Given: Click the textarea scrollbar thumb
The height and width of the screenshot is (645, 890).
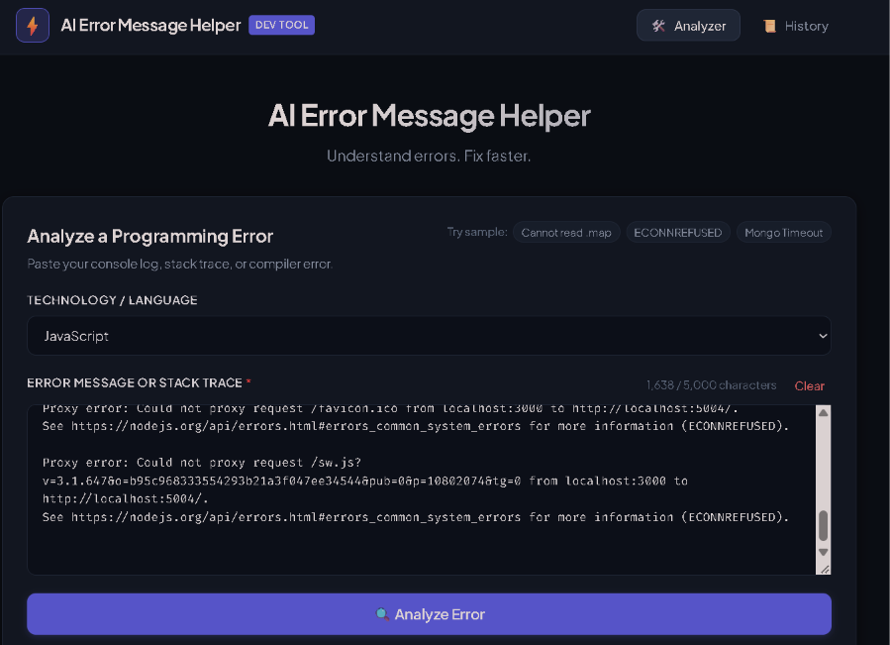Looking at the screenshot, I should [823, 526].
